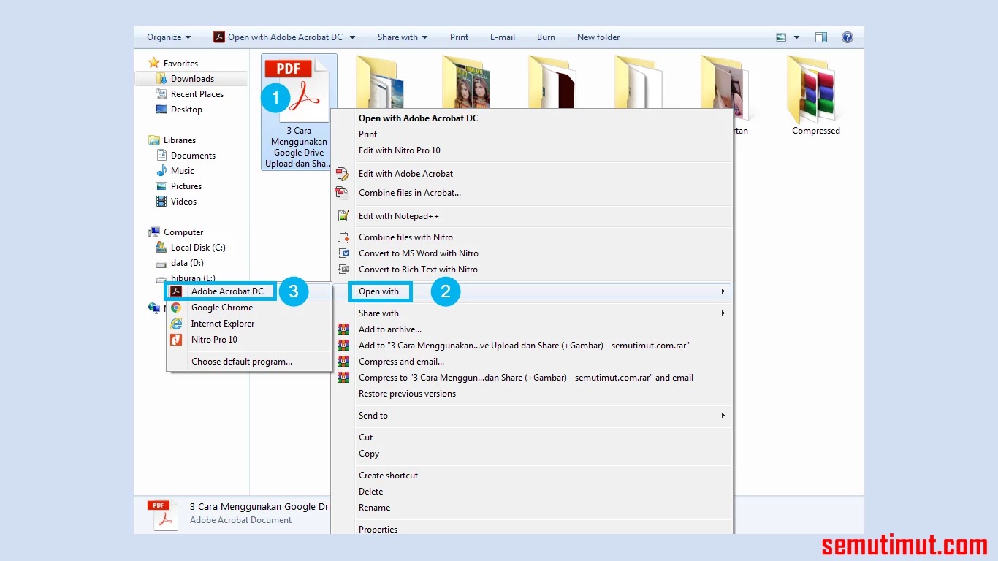The width and height of the screenshot is (998, 561).
Task: Open Documents library
Action: [x=191, y=156]
